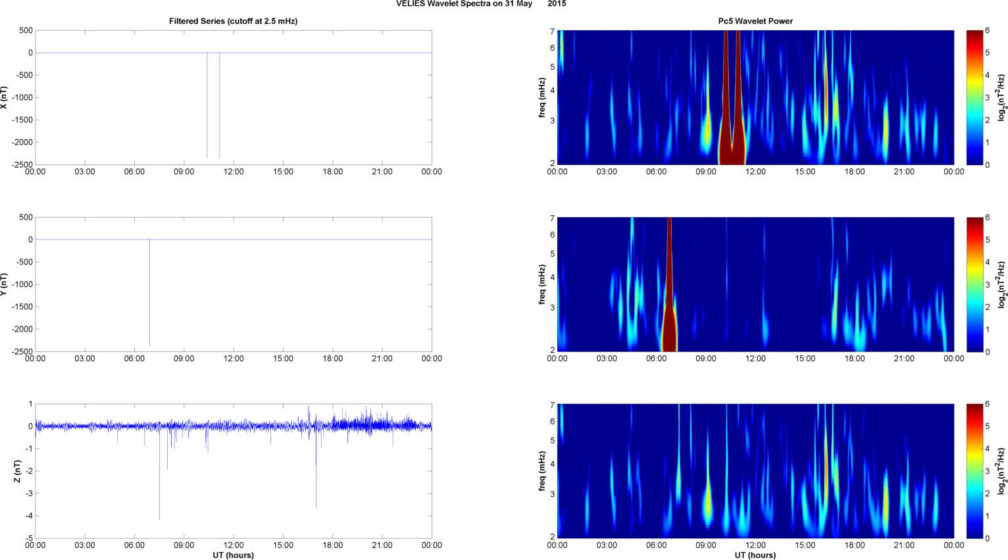Image resolution: width=1008 pixels, height=560 pixels.
Task: Click the 'Z (nT)' axis label
Action: [x=18, y=471]
